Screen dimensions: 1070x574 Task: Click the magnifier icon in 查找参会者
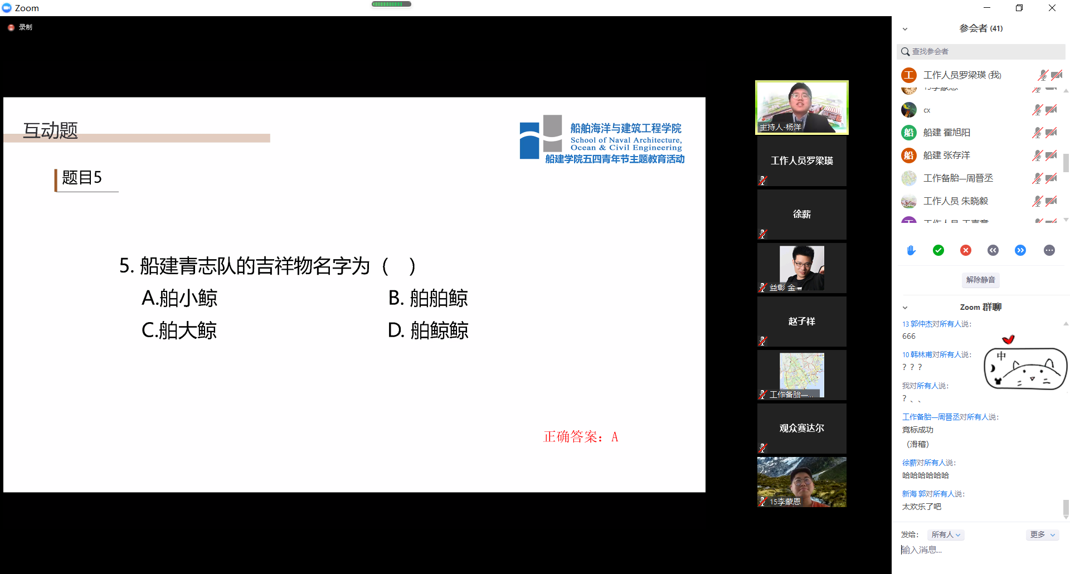pyautogui.click(x=905, y=51)
